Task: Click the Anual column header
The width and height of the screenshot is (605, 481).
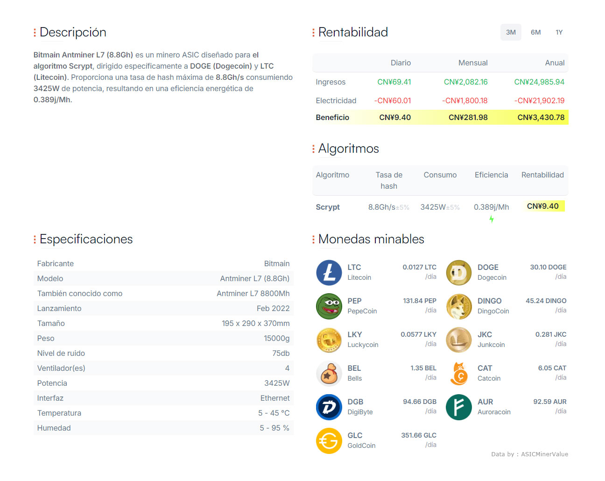Action: point(555,63)
